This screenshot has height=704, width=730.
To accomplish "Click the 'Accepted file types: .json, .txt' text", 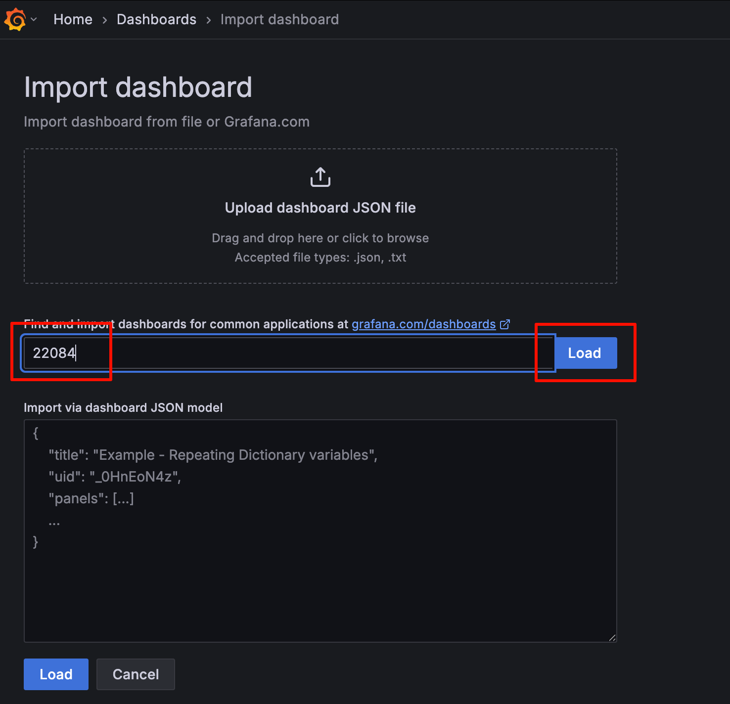I will (x=320, y=258).
